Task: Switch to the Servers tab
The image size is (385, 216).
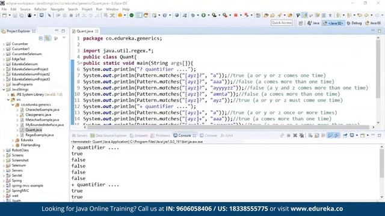Action: [x=79, y=136]
